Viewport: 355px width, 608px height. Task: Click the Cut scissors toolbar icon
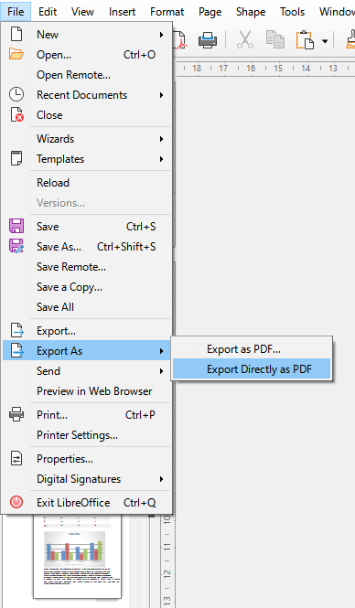pos(245,40)
